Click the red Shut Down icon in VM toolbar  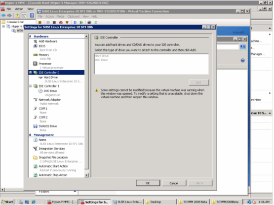[x=61, y=23]
